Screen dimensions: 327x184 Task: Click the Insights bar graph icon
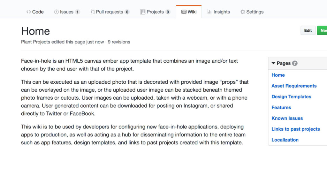point(209,12)
